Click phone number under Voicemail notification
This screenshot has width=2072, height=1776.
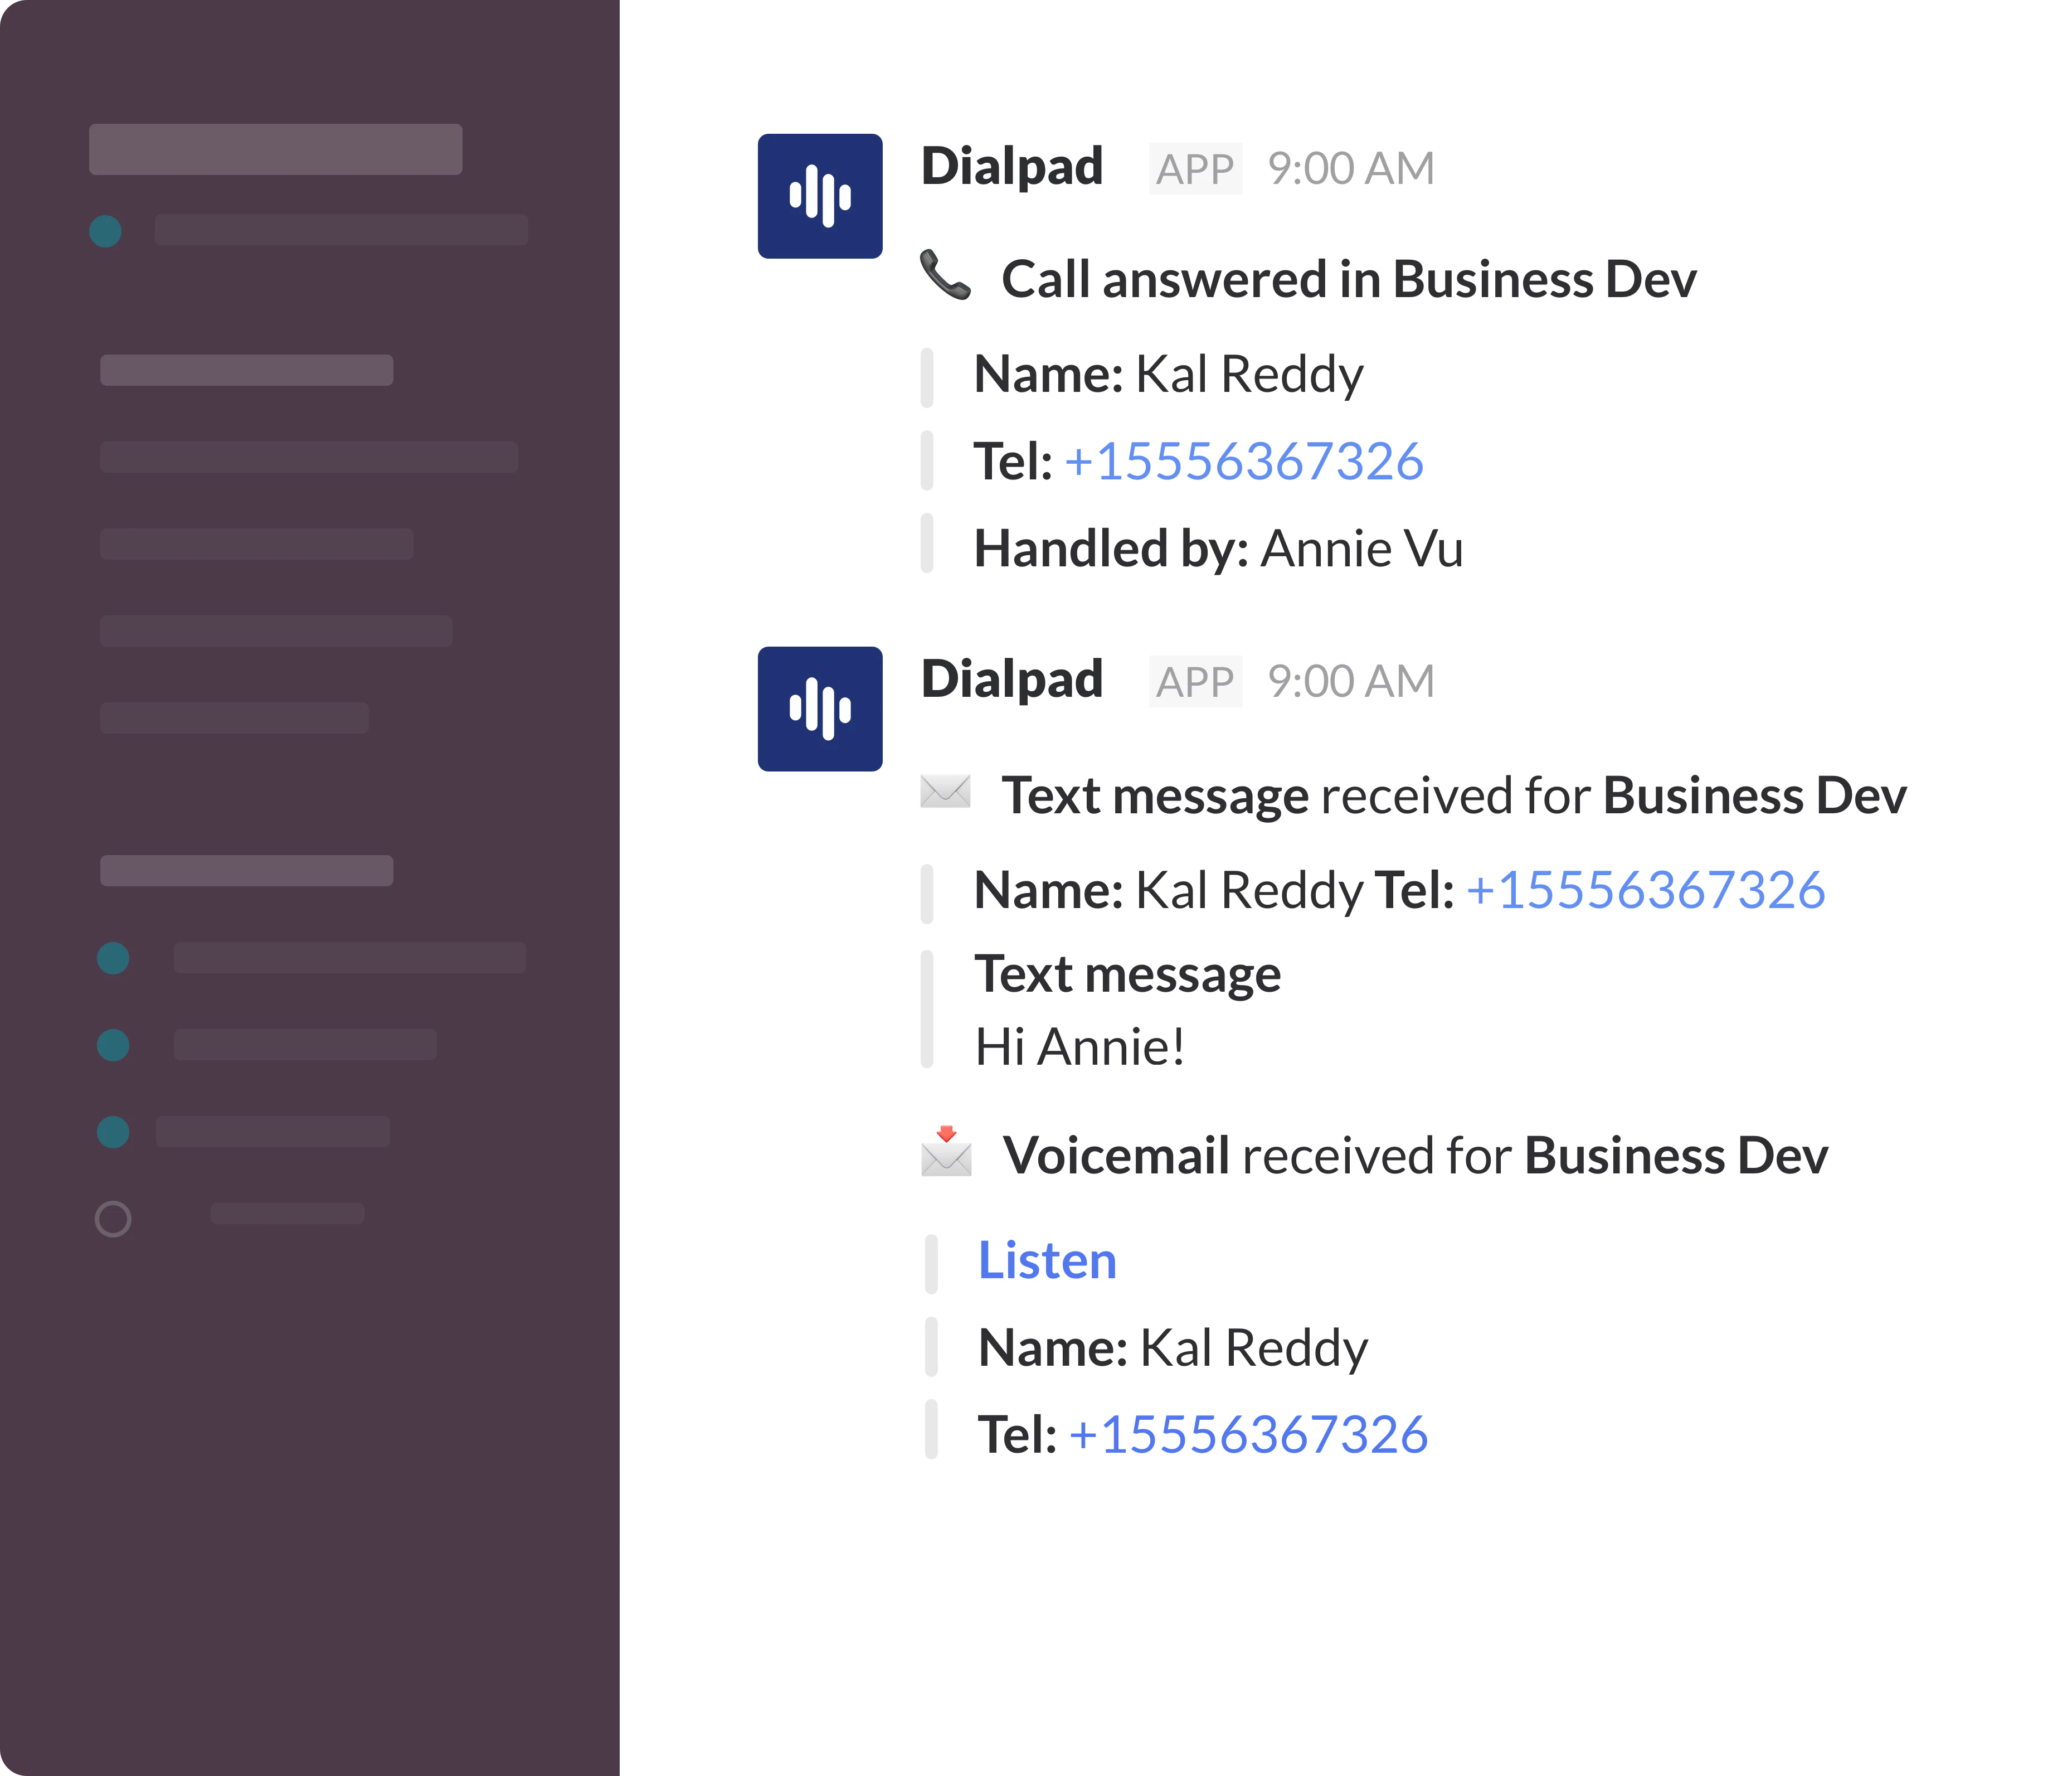(1248, 1435)
